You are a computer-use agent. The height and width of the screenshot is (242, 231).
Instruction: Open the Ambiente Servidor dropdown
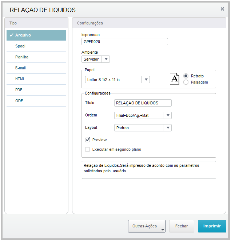coord(96,59)
